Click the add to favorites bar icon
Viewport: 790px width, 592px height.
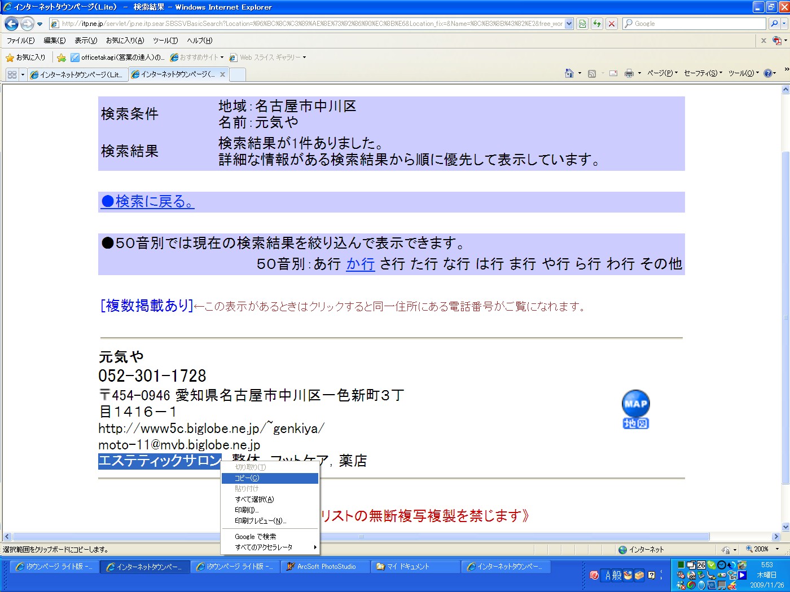(62, 58)
